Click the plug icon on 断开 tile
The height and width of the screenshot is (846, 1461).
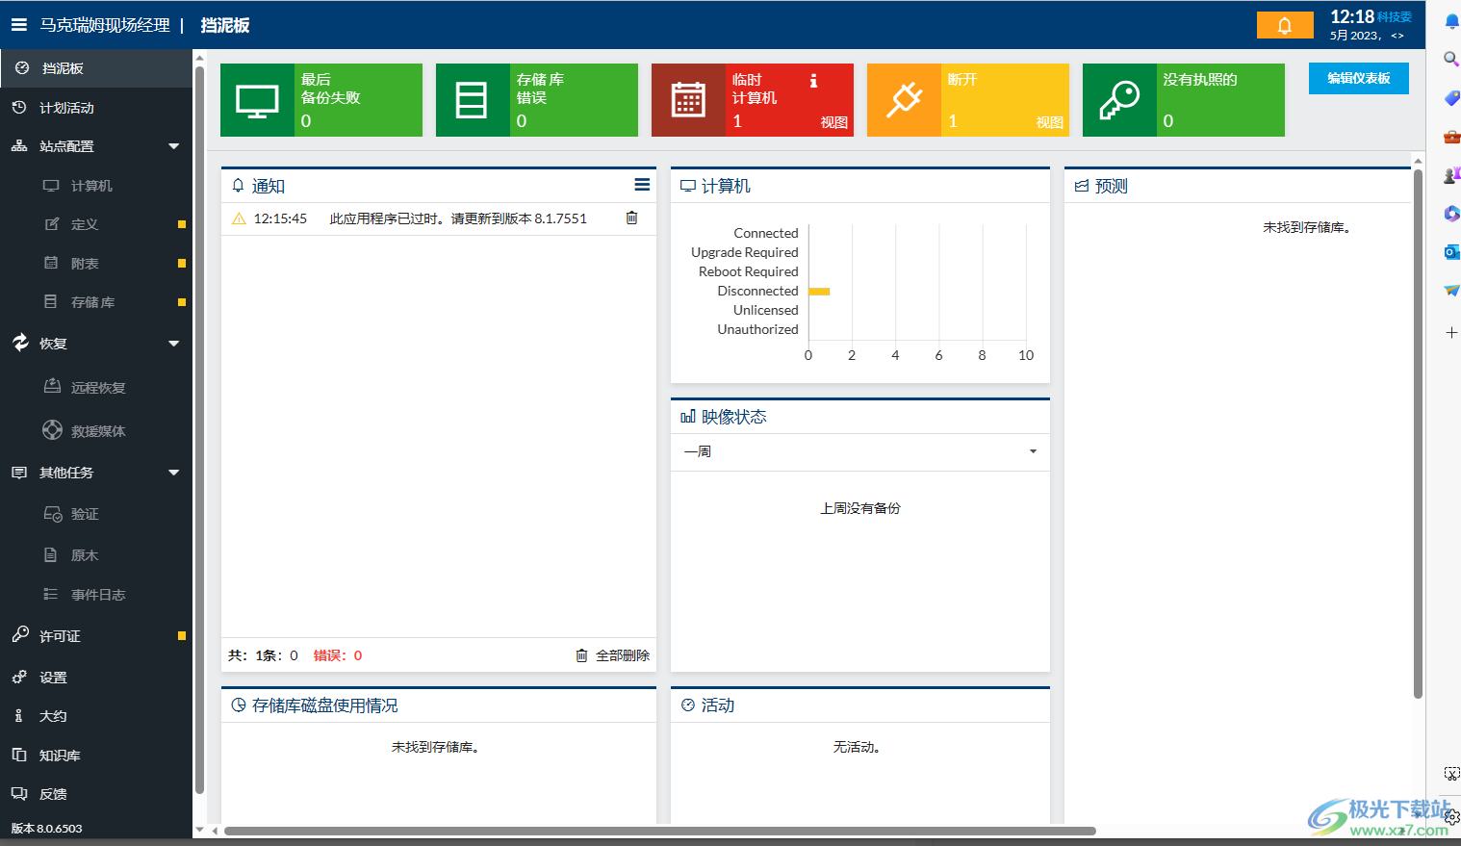click(904, 100)
